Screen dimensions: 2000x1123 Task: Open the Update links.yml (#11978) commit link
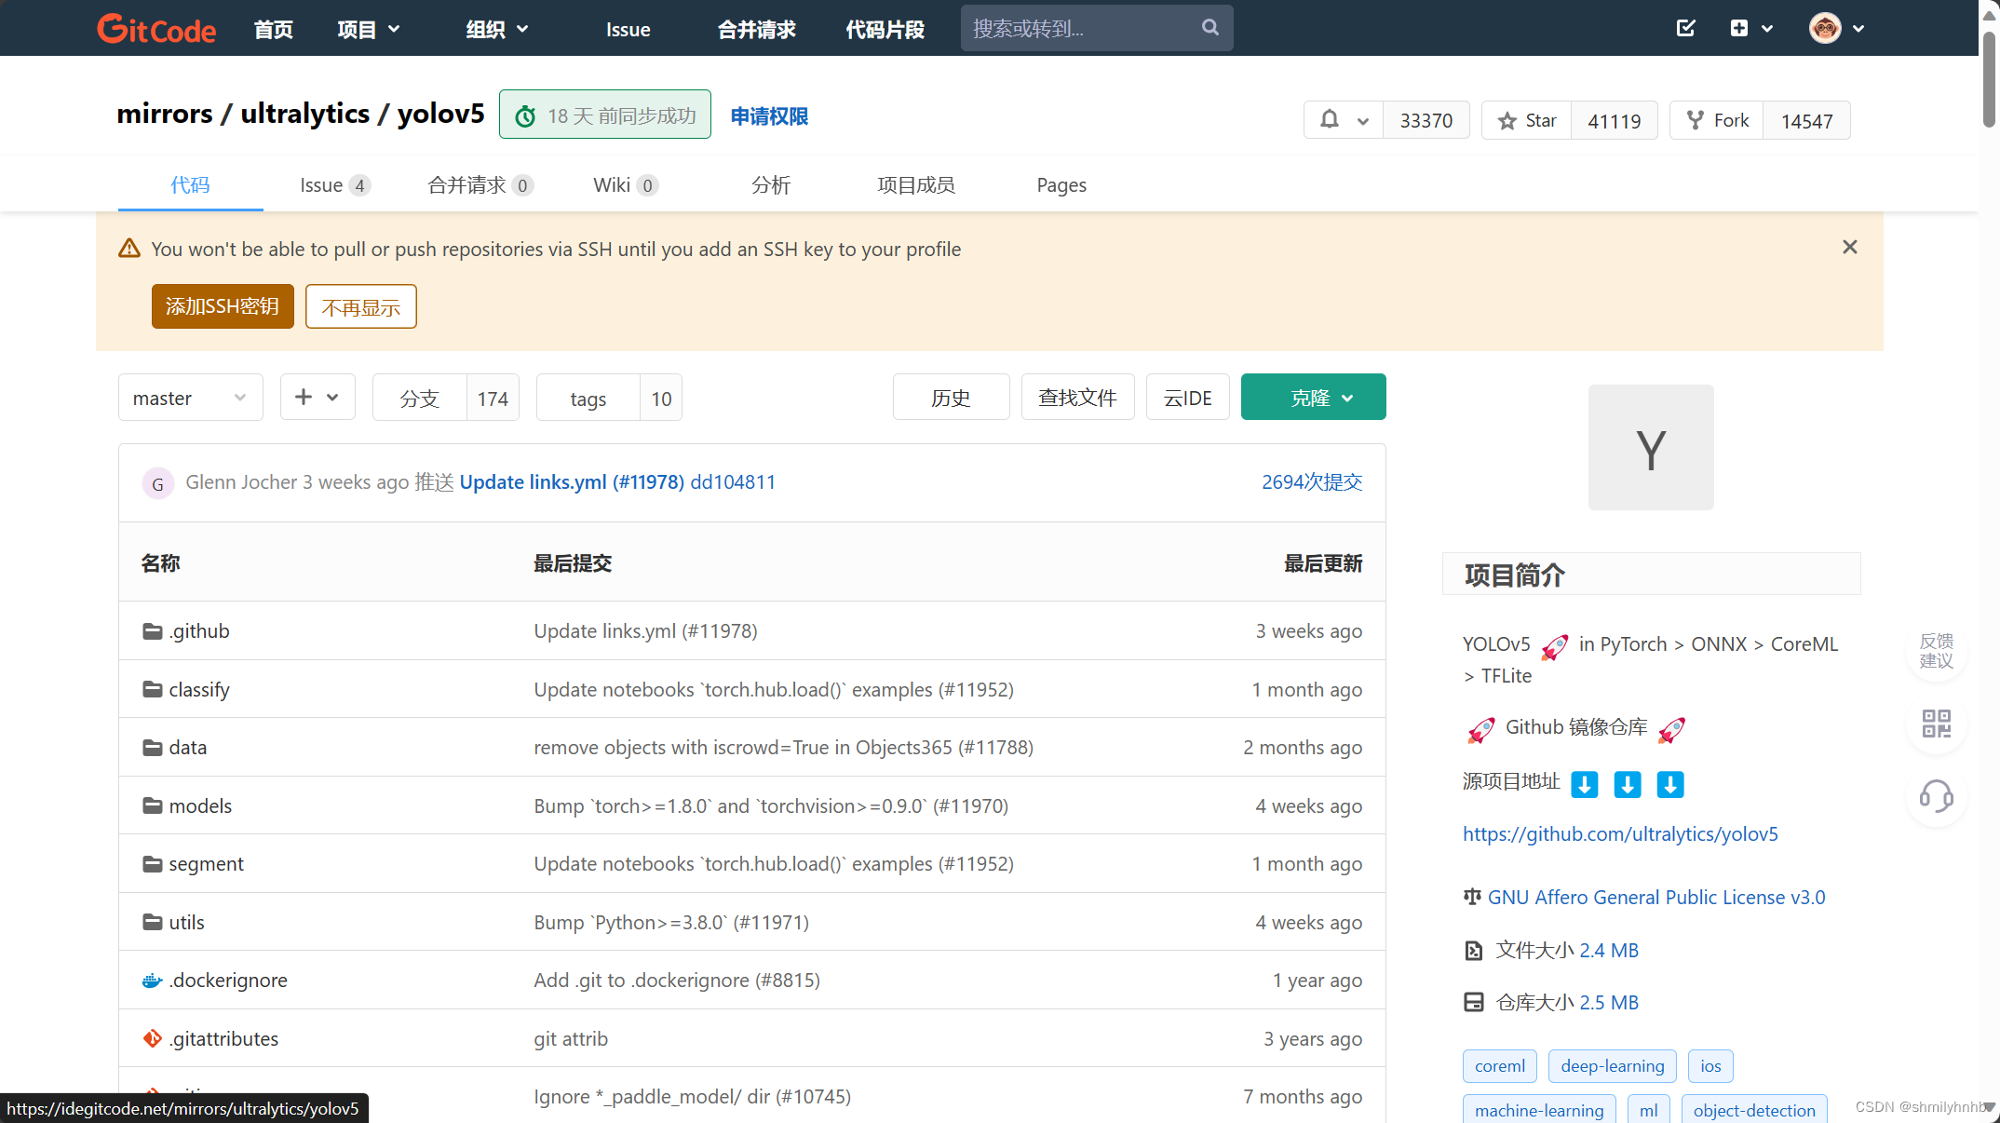[572, 481]
